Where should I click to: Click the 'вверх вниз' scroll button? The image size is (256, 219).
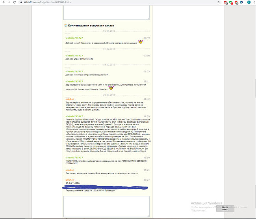pos(225,208)
